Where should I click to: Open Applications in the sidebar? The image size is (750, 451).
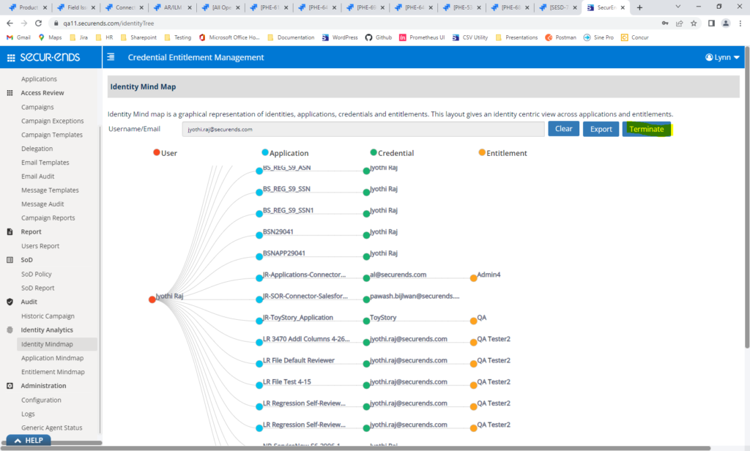tap(39, 79)
